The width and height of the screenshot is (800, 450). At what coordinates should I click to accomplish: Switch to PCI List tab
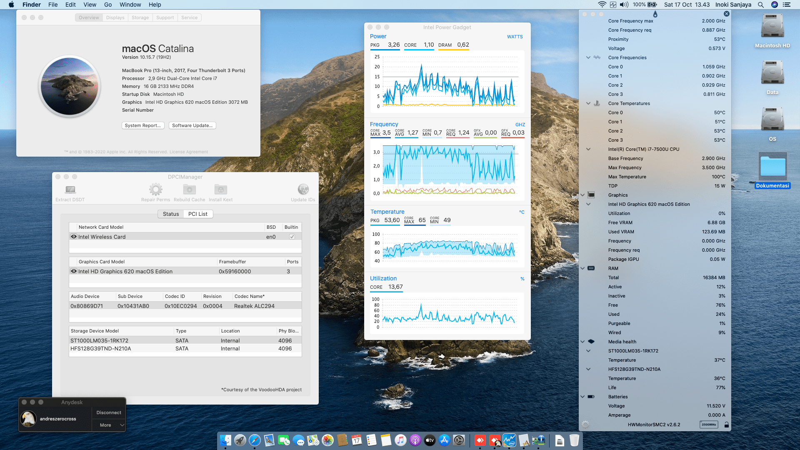[197, 214]
